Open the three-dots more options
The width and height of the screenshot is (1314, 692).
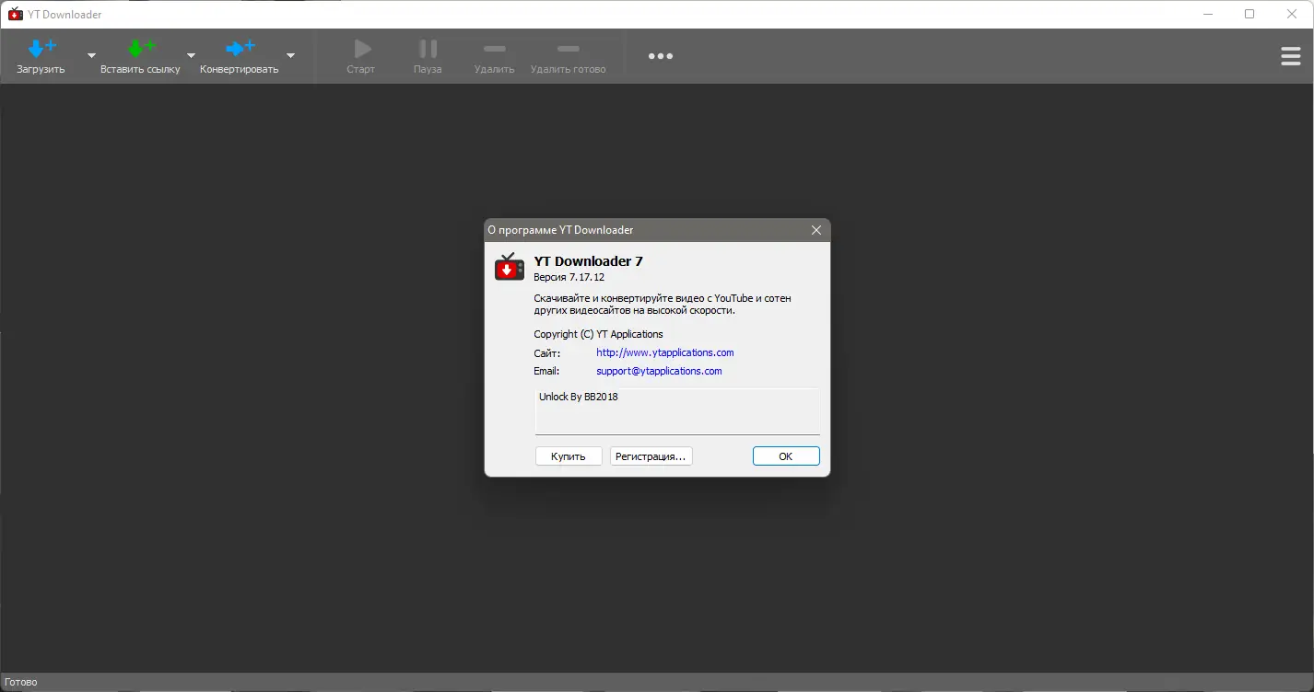click(661, 56)
